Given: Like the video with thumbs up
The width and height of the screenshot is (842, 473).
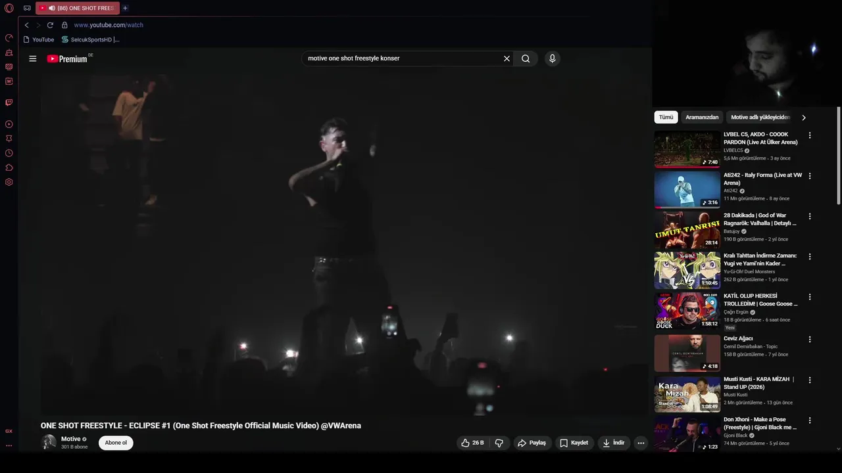Looking at the screenshot, I should coord(472,443).
